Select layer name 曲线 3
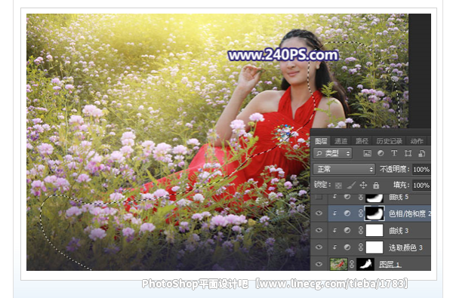This screenshot has height=298, width=450. tap(399, 231)
